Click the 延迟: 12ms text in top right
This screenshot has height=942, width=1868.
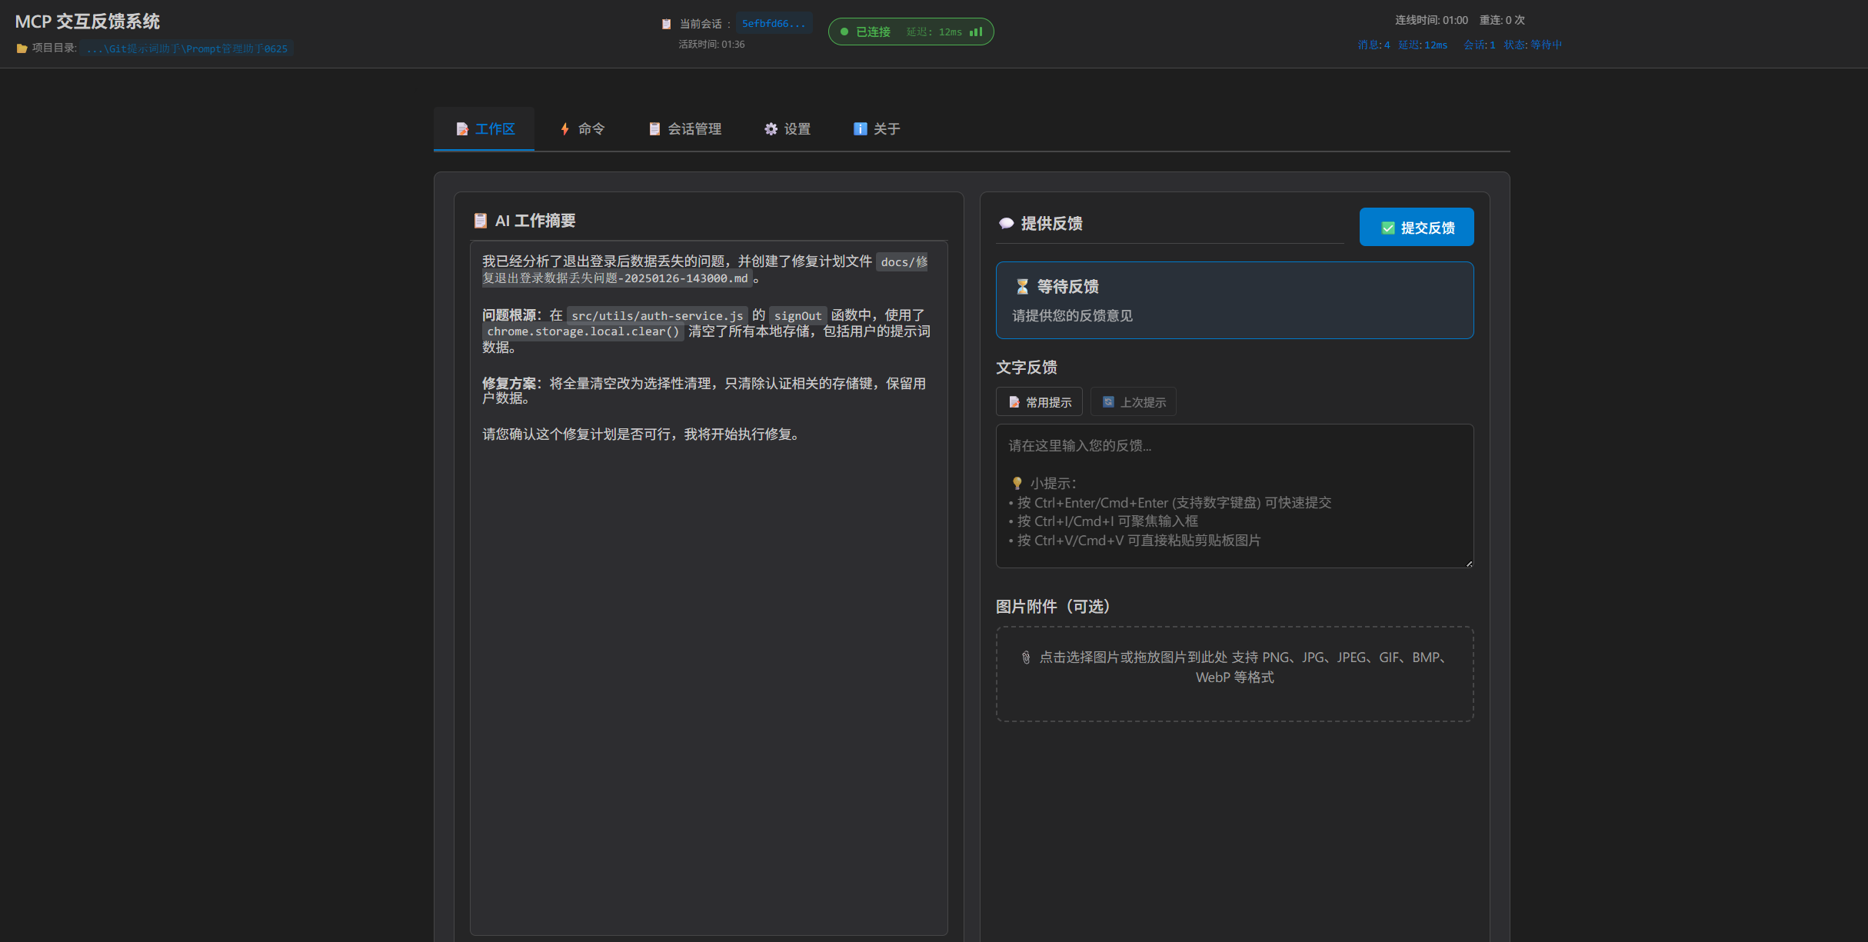[1423, 45]
